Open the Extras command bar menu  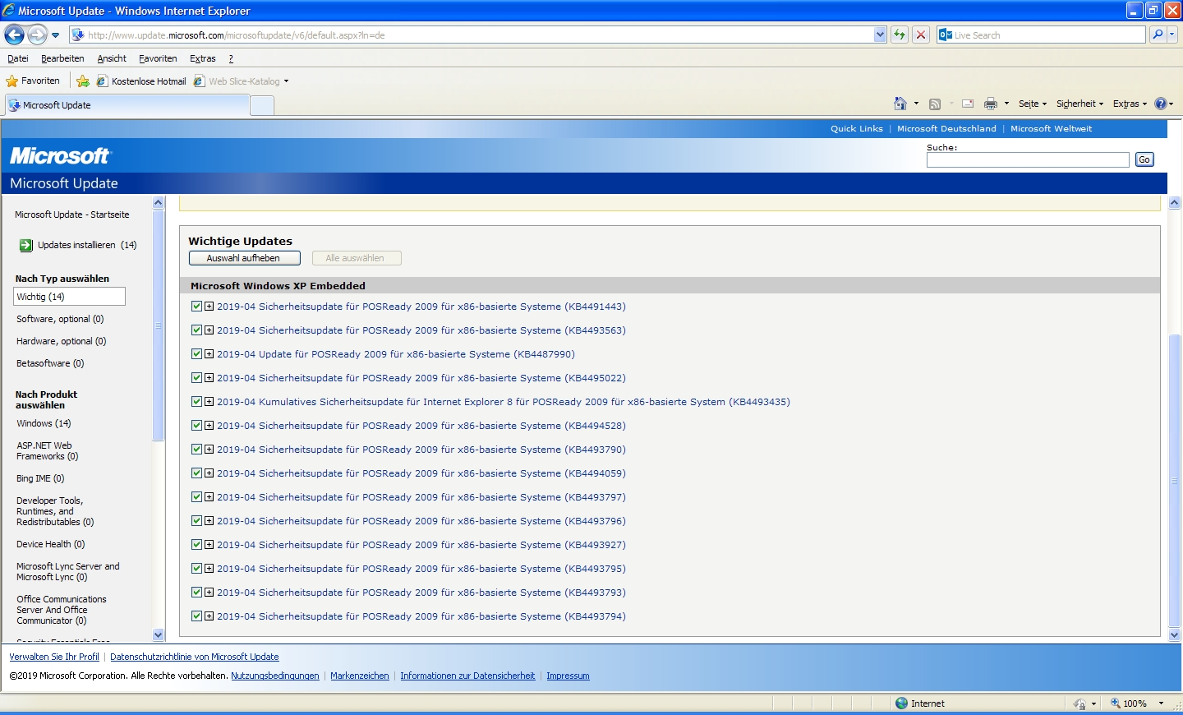[1130, 104]
